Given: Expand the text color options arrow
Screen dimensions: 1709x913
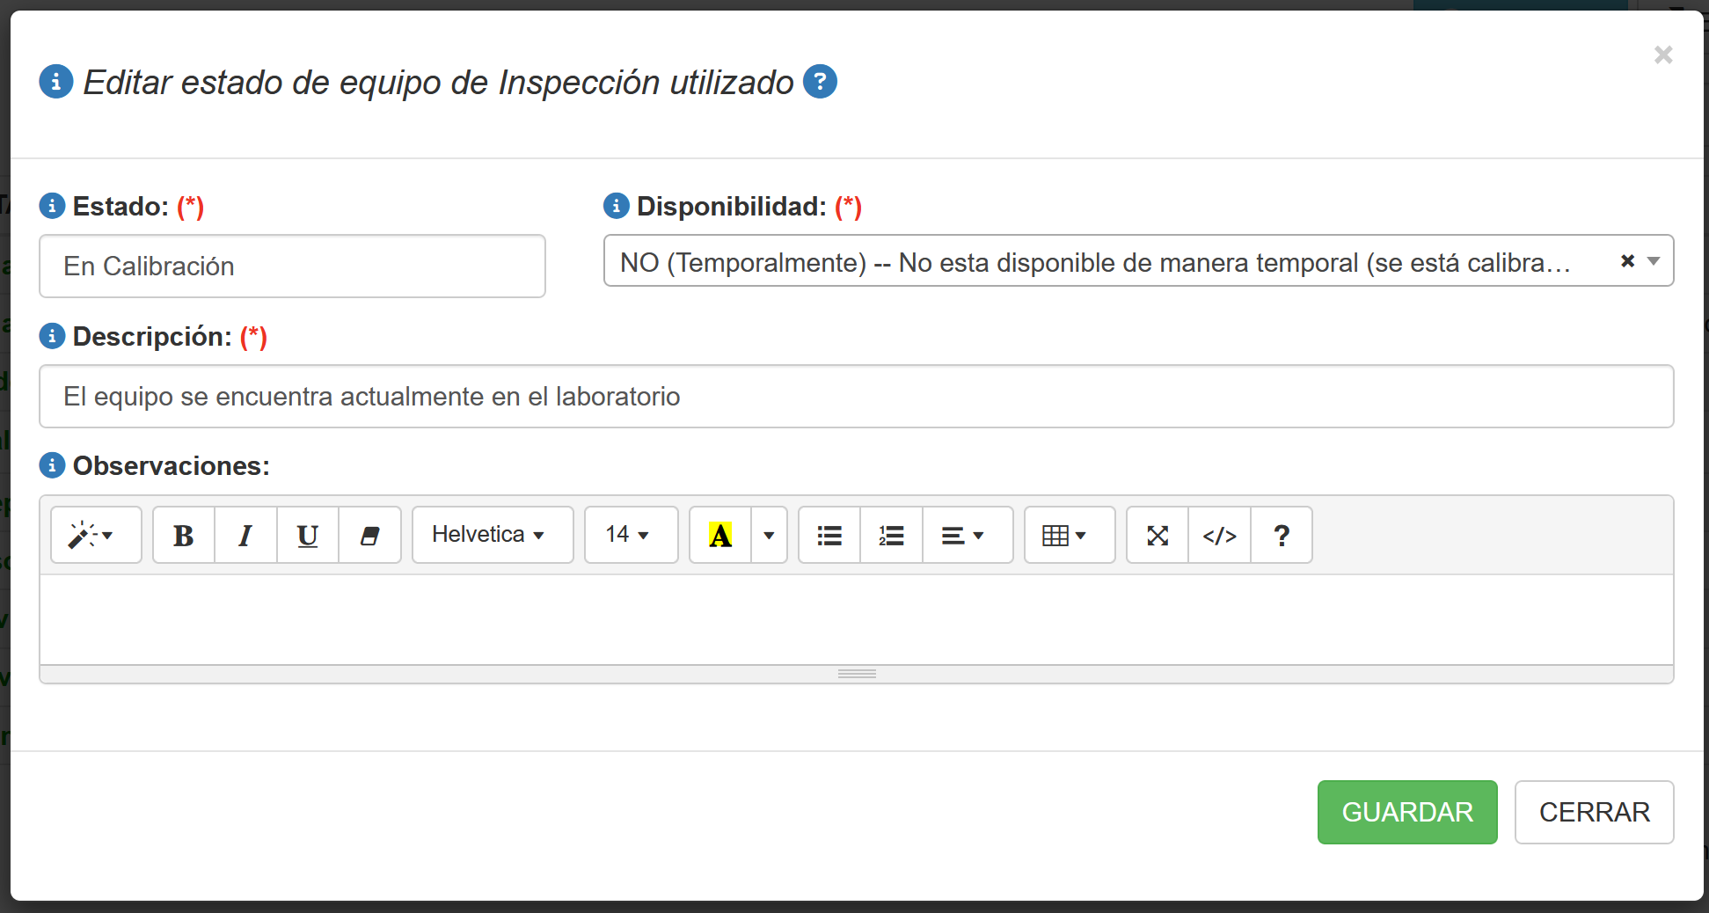Looking at the screenshot, I should 769,535.
